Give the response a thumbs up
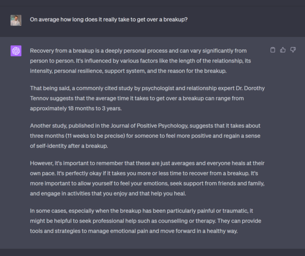 (283, 50)
